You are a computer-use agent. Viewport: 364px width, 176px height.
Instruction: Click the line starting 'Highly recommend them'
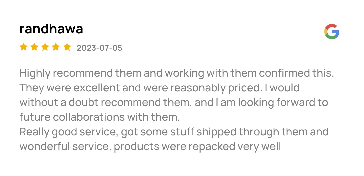[x=177, y=74]
